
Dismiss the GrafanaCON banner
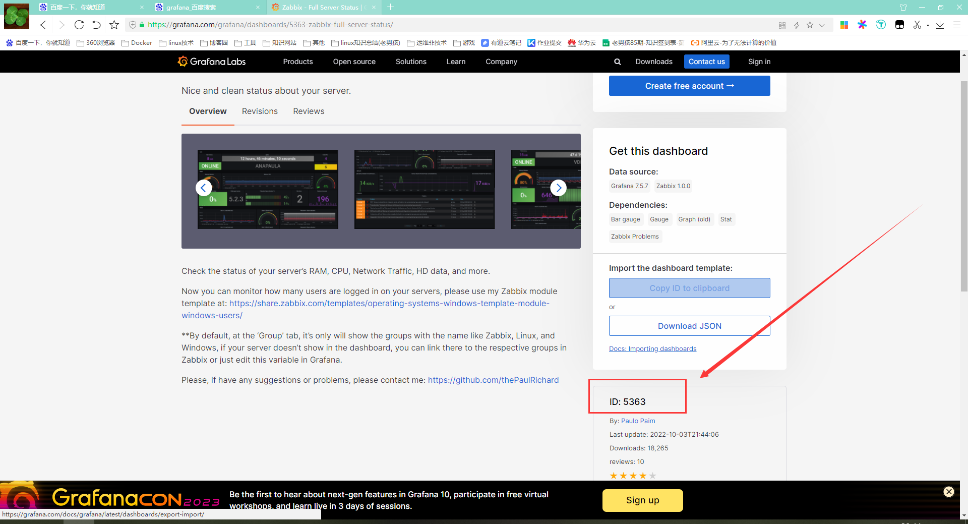(x=949, y=492)
